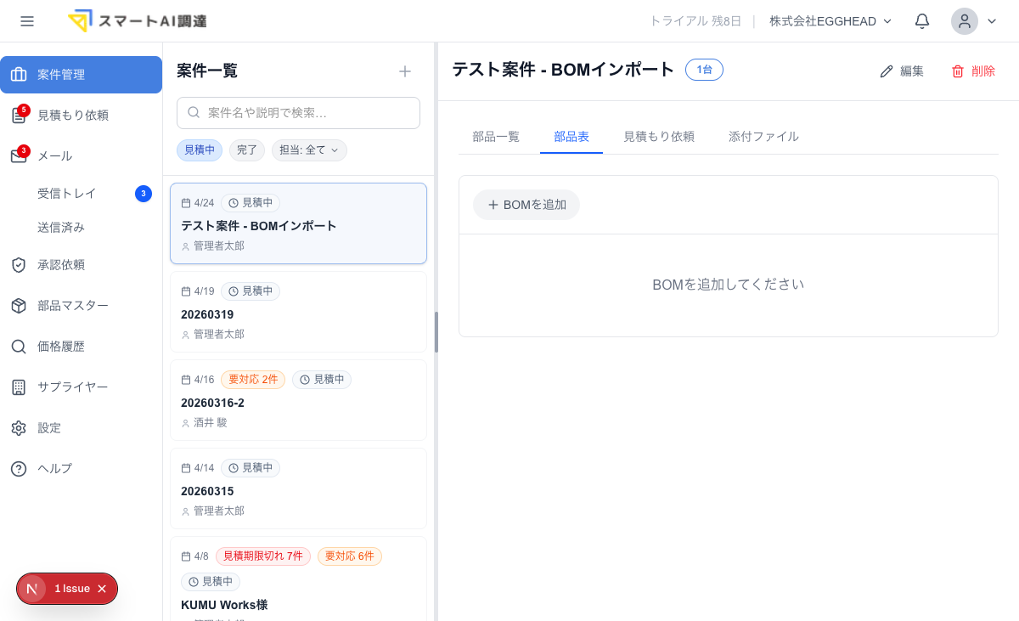Select 案件管理 in the sidebar
The width and height of the screenshot is (1019, 621).
[x=81, y=75]
